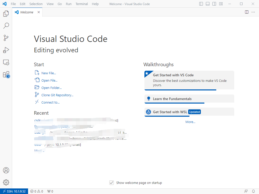259x194 pixels.
Task: Open the Search view icon
Action: pos(6,26)
